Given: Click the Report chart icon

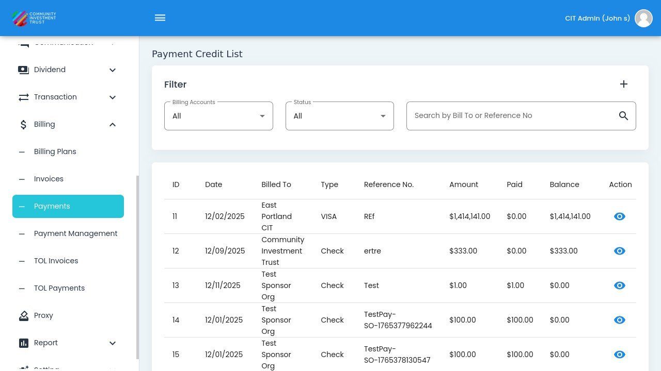Looking at the screenshot, I should [24, 343].
